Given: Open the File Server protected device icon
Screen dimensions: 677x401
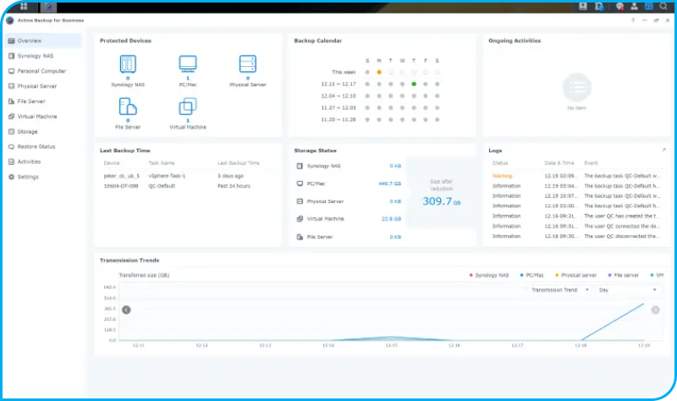Looking at the screenshot, I should tap(128, 107).
